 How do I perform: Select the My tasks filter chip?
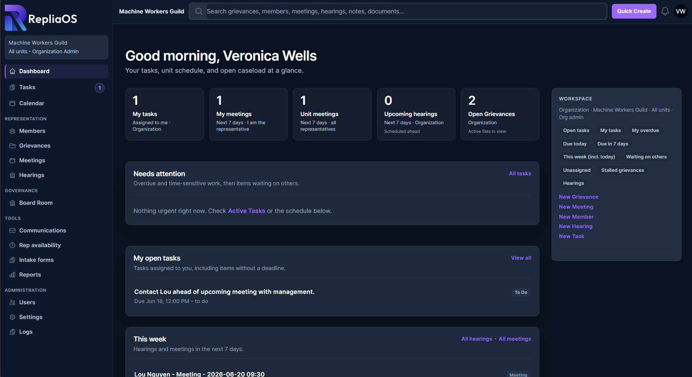click(x=610, y=131)
